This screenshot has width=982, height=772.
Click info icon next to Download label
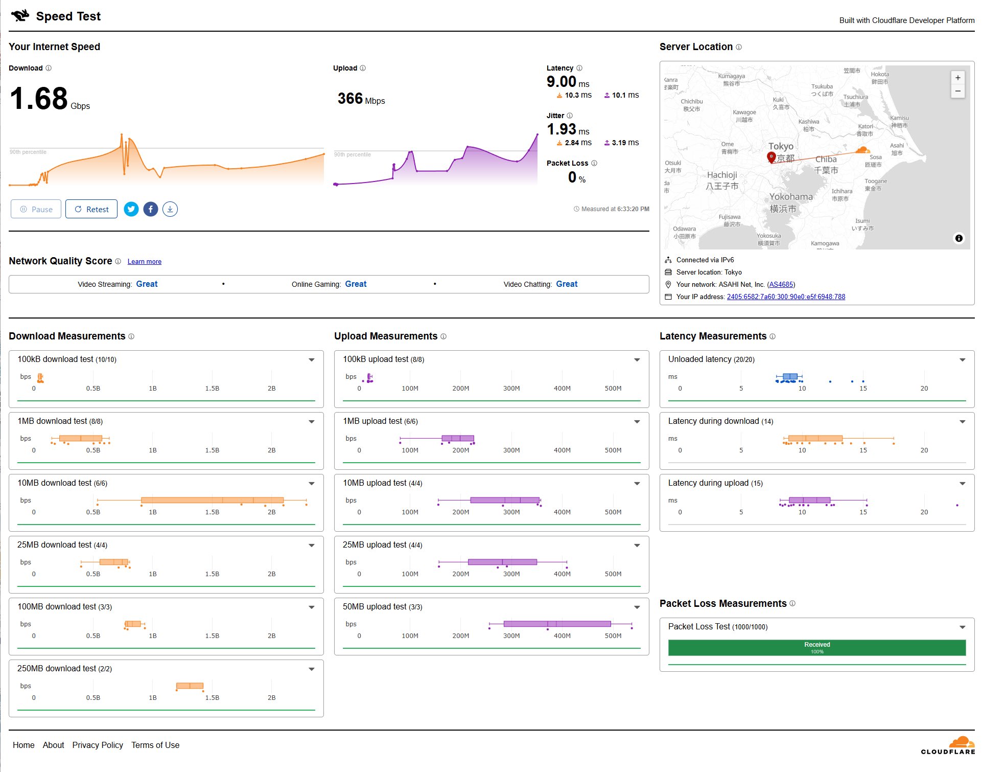point(49,68)
